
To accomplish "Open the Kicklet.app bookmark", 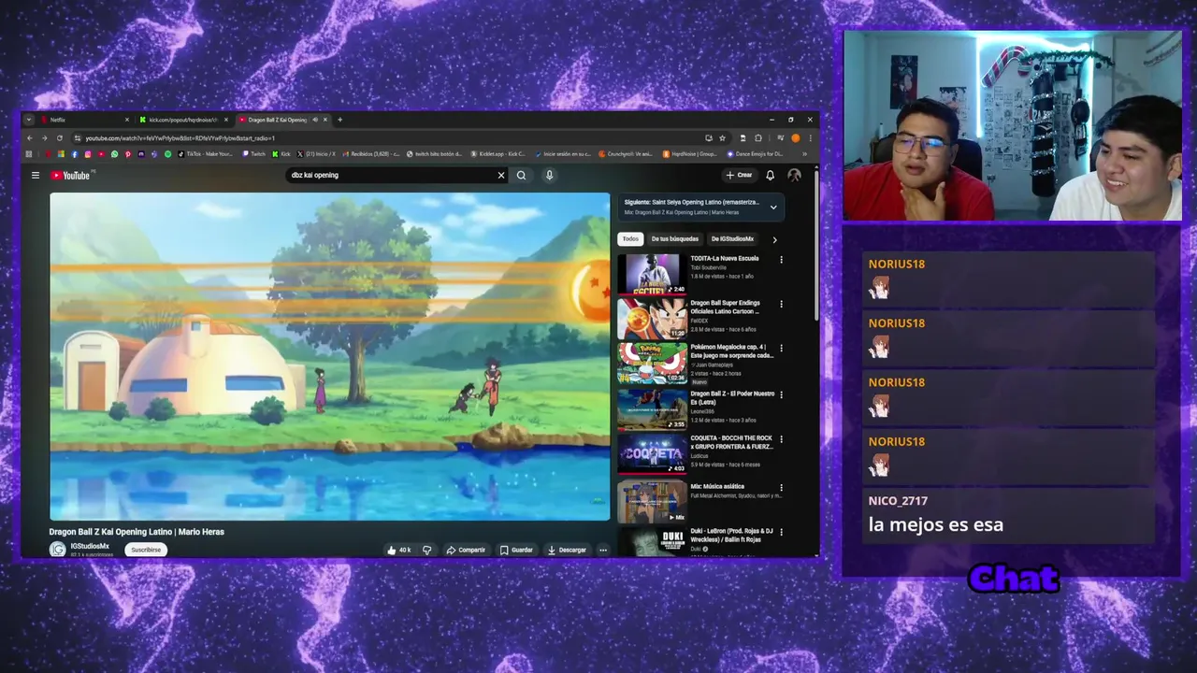I will pos(498,154).
